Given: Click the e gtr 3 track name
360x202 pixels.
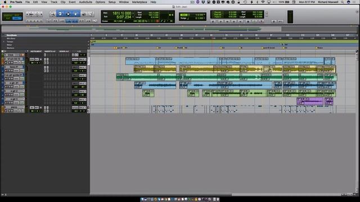Looking at the screenshot, I should (14, 99).
